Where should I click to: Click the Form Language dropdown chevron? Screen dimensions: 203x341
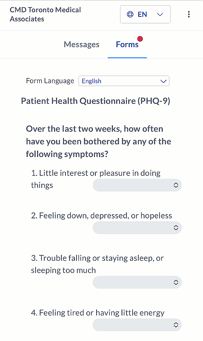pyautogui.click(x=163, y=81)
